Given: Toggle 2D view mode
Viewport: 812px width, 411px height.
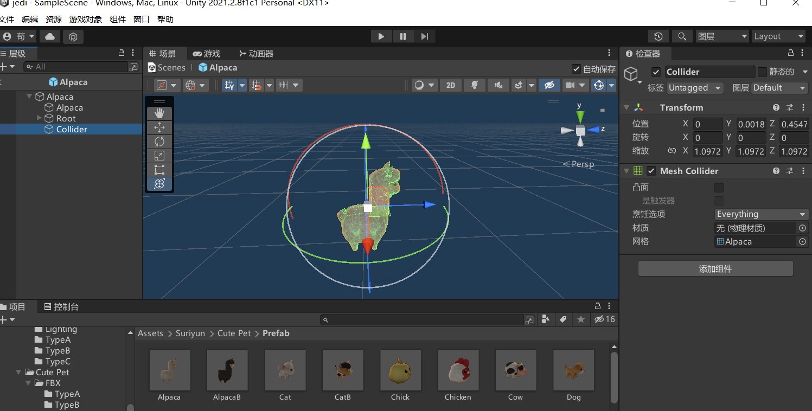Looking at the screenshot, I should (x=450, y=85).
